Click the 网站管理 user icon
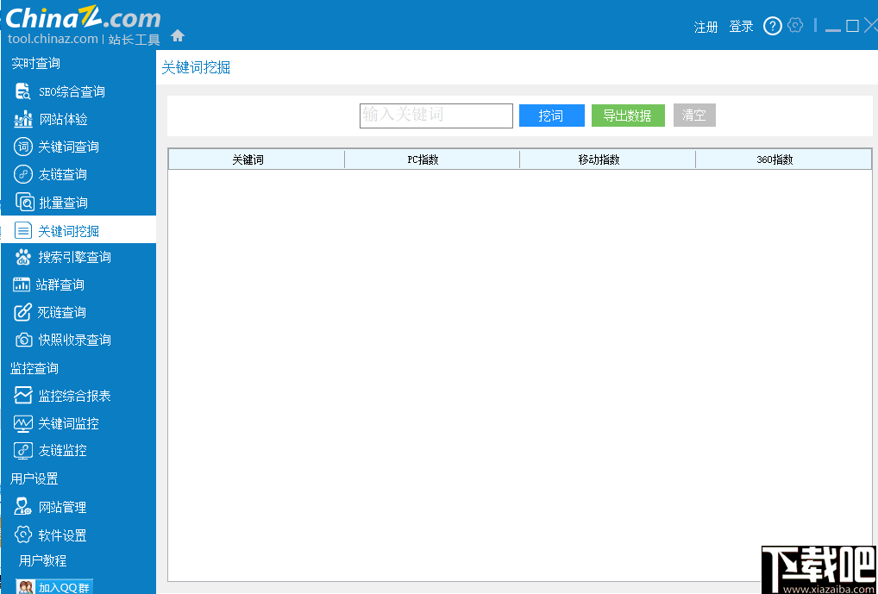This screenshot has height=594, width=878. [23, 506]
